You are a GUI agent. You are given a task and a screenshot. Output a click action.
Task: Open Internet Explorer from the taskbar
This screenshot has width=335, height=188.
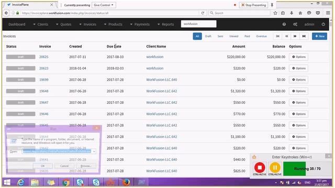click(21, 182)
